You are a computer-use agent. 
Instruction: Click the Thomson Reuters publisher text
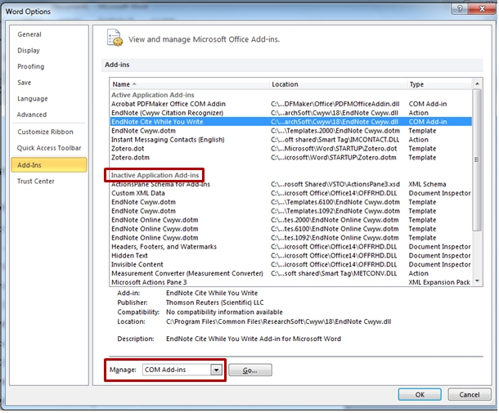point(215,303)
